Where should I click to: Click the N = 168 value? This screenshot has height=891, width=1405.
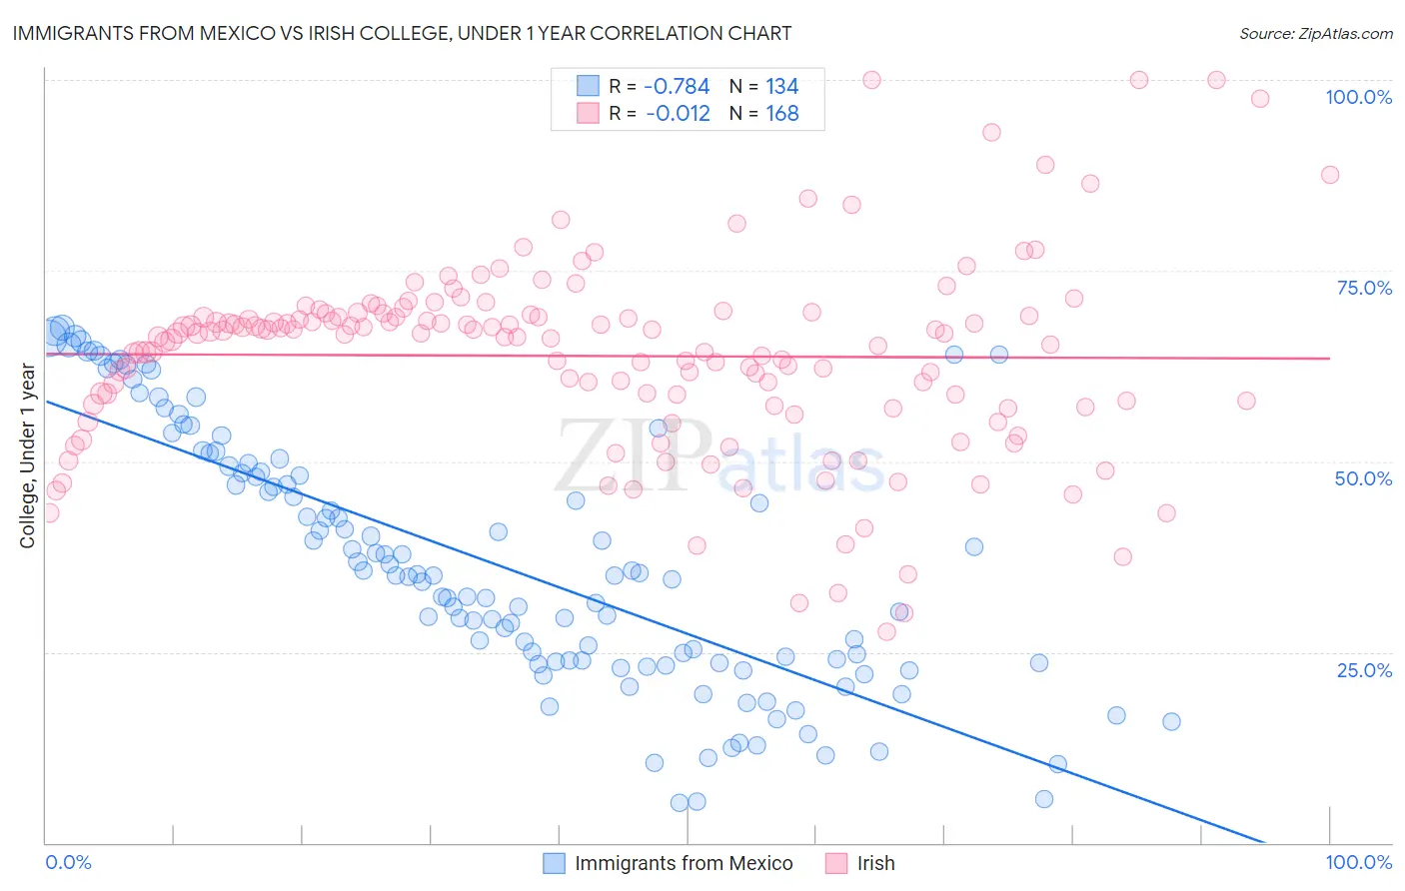(764, 113)
